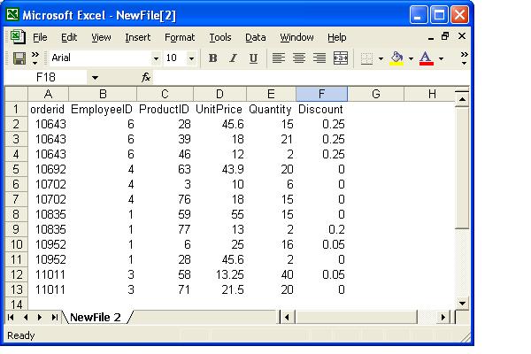This screenshot has height=354, width=531.
Task: Toggle Underline formatting
Action: [x=253, y=58]
